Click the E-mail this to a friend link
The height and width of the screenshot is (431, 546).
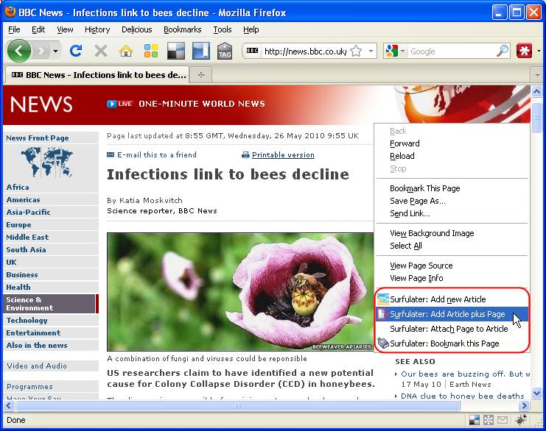pos(157,154)
